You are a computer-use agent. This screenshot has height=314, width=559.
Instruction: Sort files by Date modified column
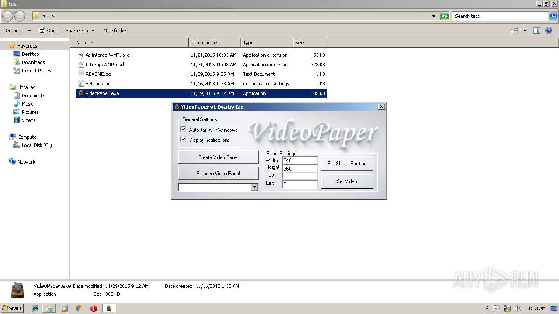tap(214, 43)
